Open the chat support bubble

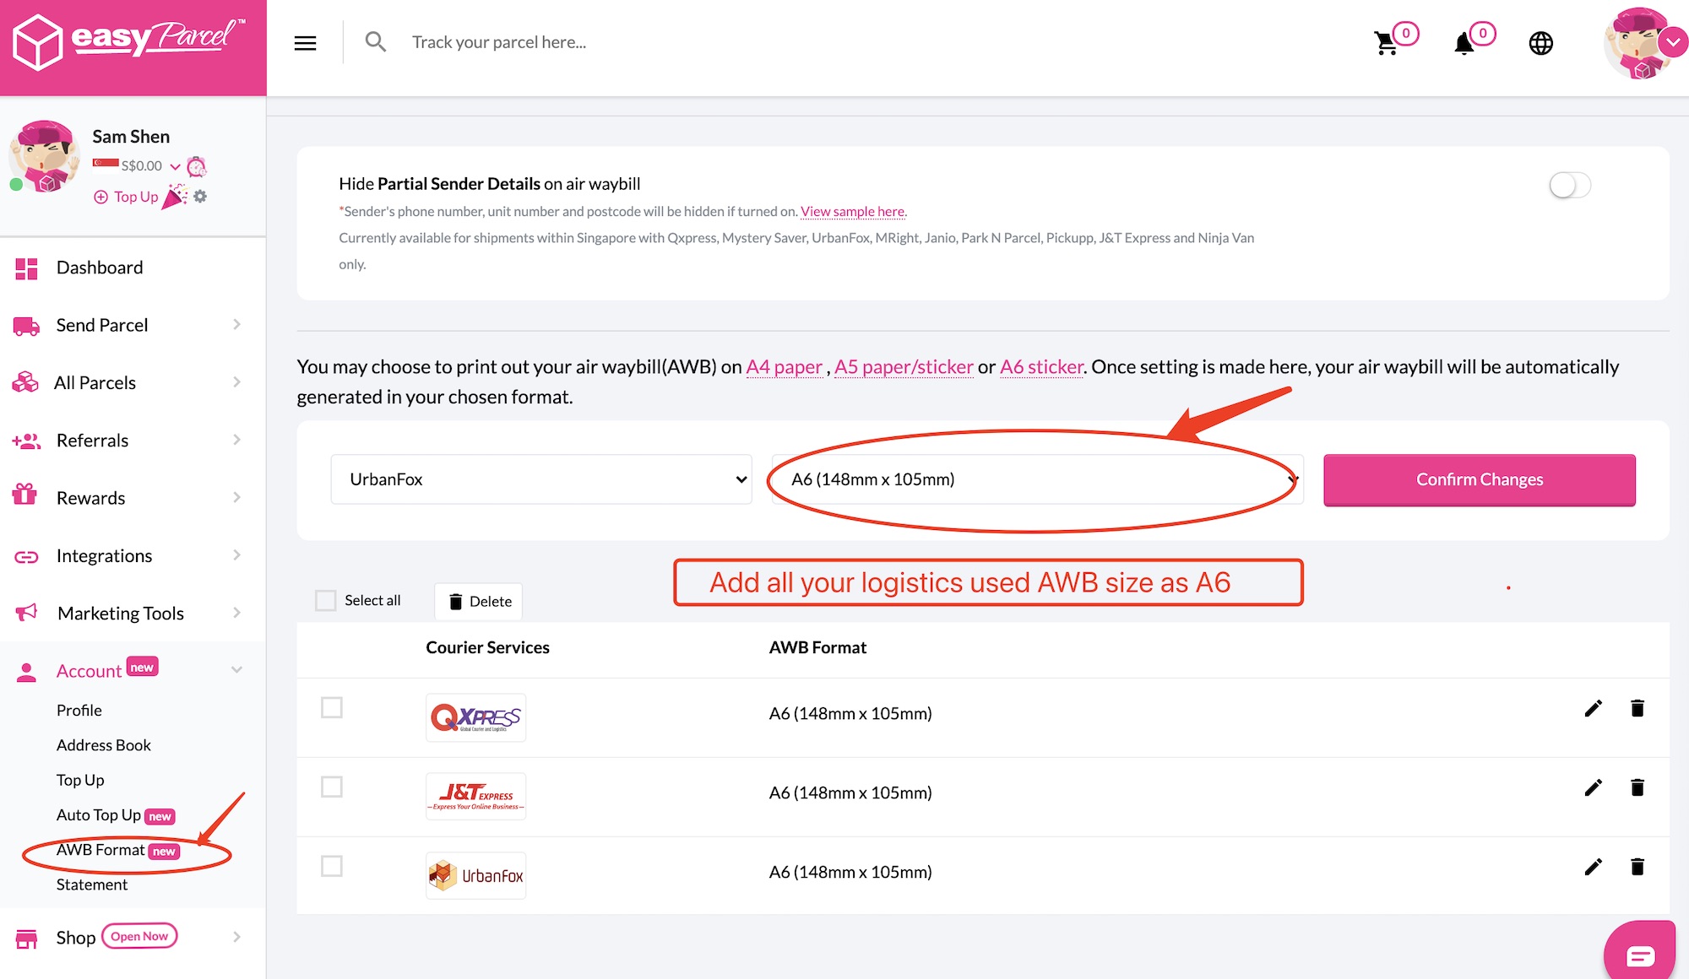[1639, 955]
